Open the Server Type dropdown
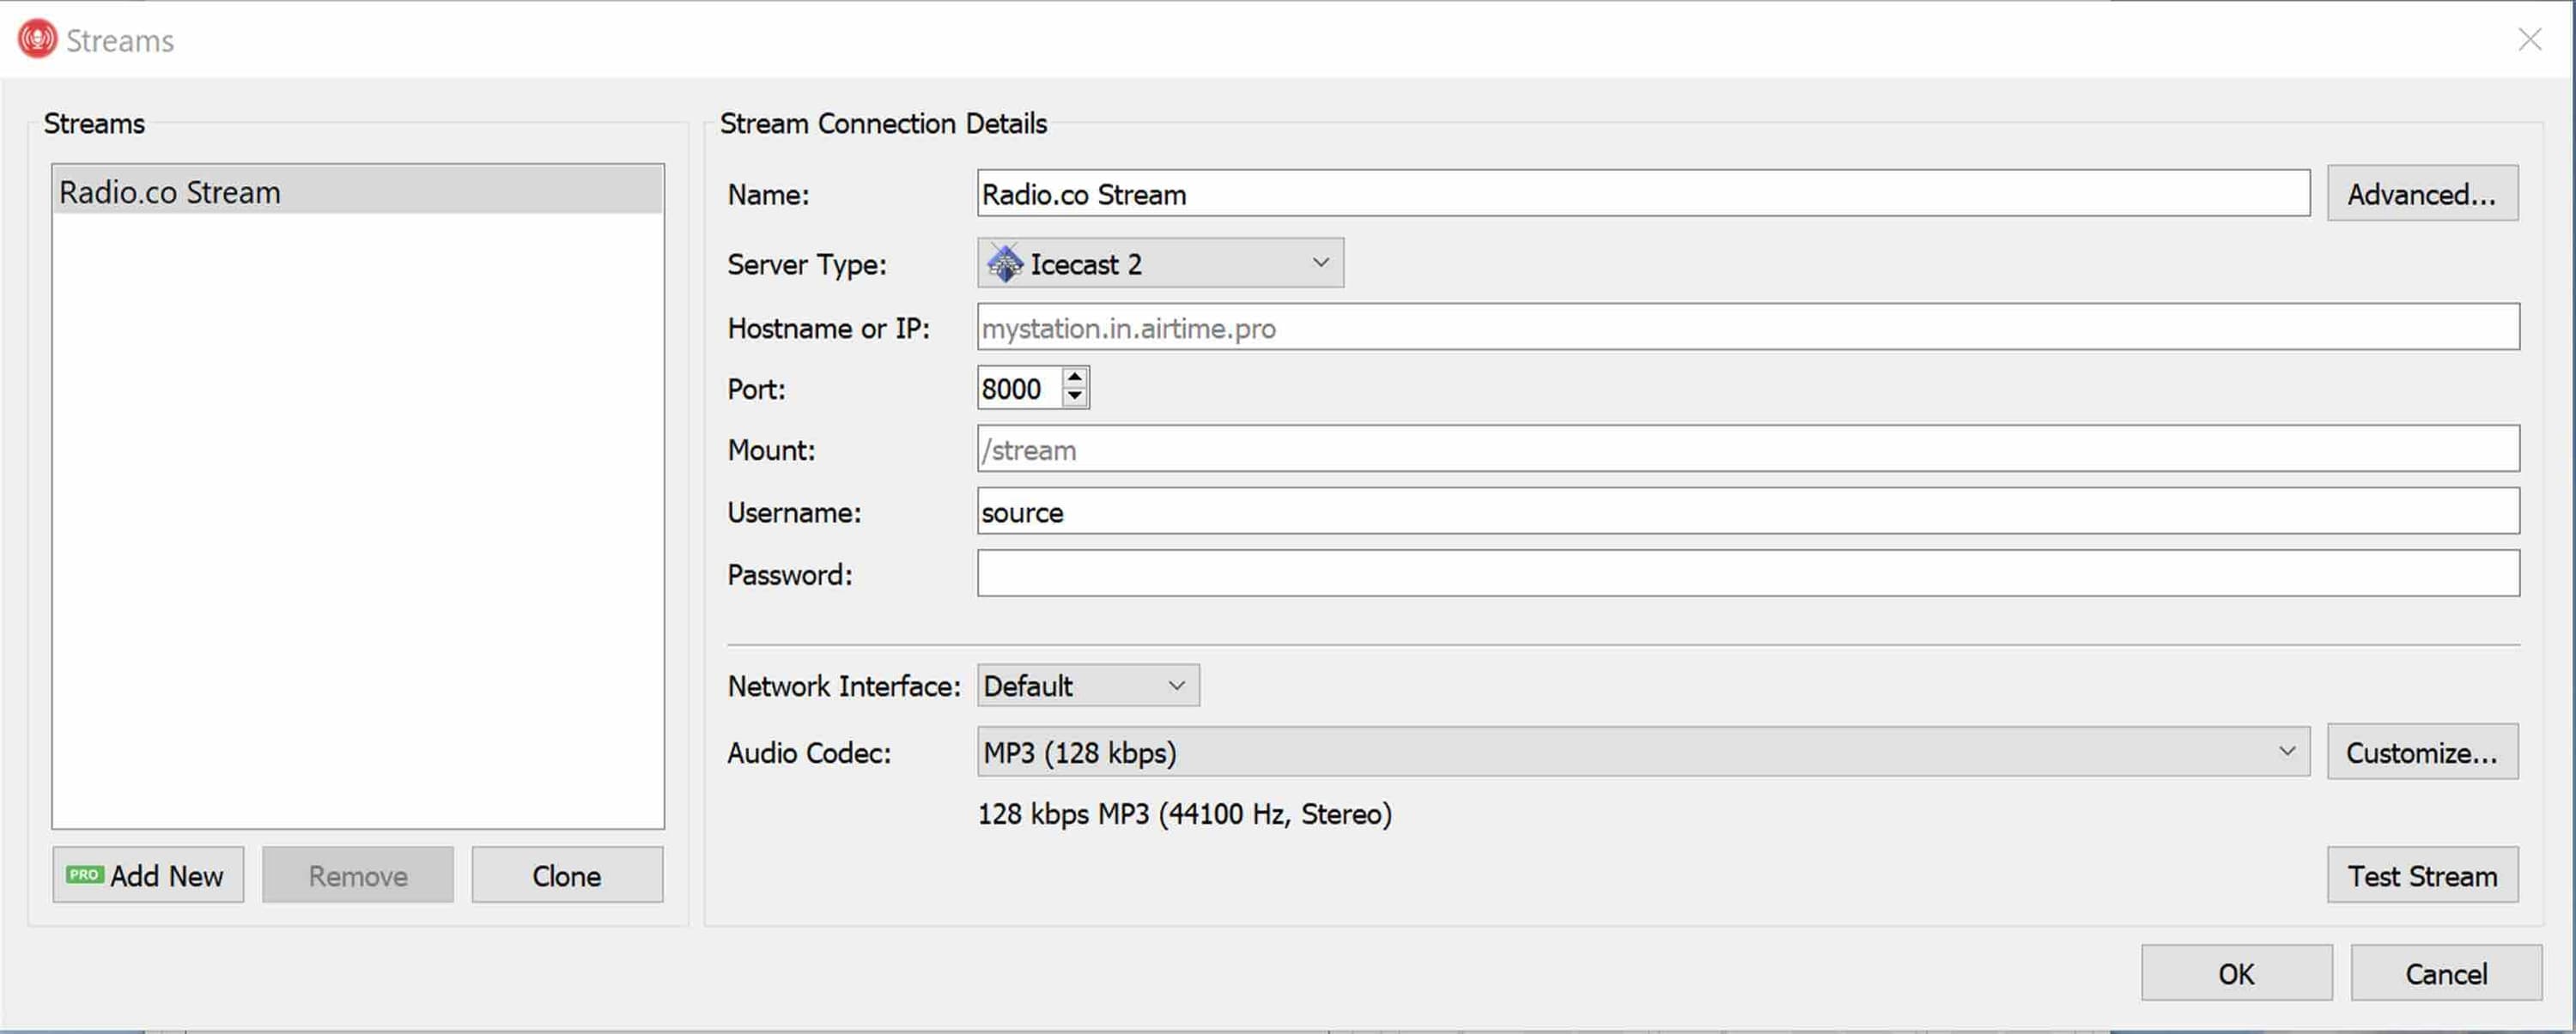Screen dimensions: 2576x1034 (x=1320, y=263)
